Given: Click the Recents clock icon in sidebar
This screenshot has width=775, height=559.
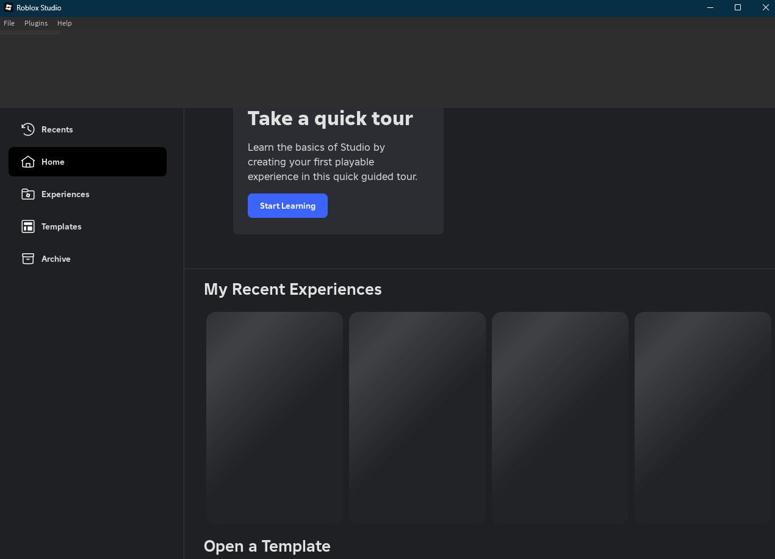Looking at the screenshot, I should (27, 129).
